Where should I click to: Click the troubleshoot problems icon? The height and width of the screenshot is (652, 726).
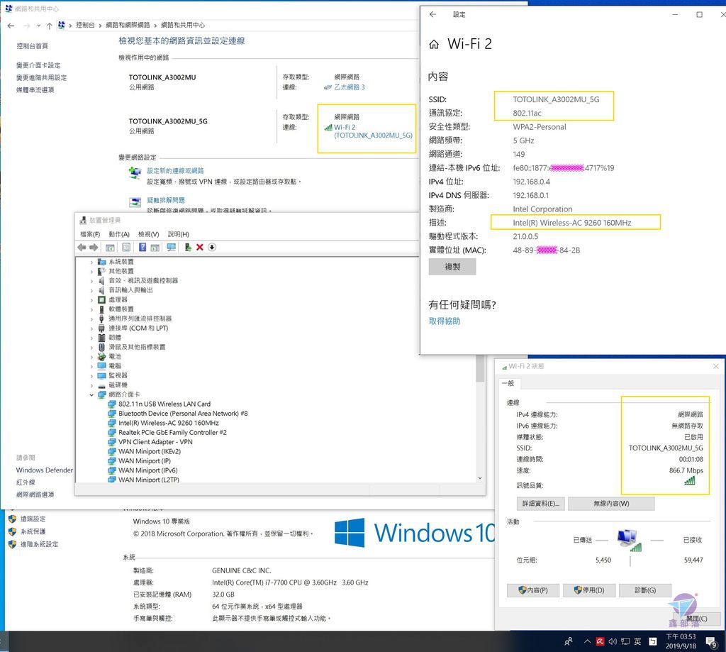[x=135, y=202]
